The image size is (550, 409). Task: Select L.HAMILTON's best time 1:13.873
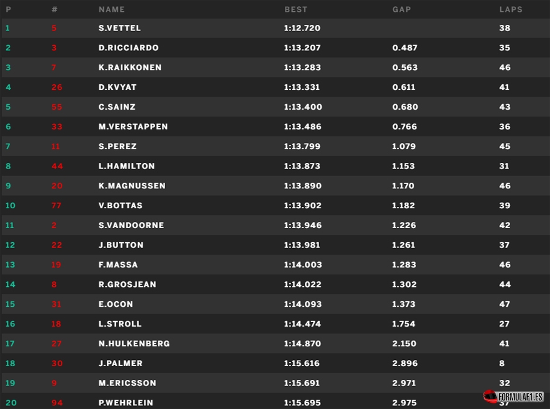coord(302,166)
